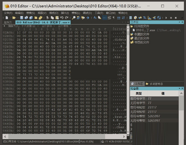186x145 pixels.
Task: Click the horizontal scrollbar under the hex view
Action: tap(62, 136)
